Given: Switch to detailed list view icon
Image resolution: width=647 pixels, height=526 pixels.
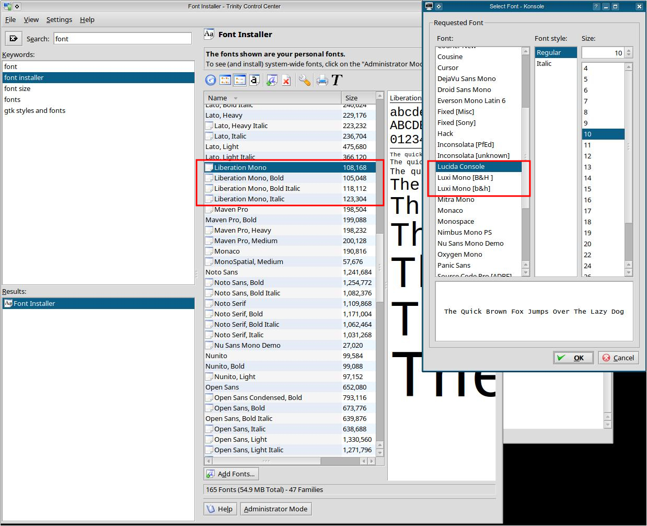Looking at the screenshot, I should click(239, 80).
